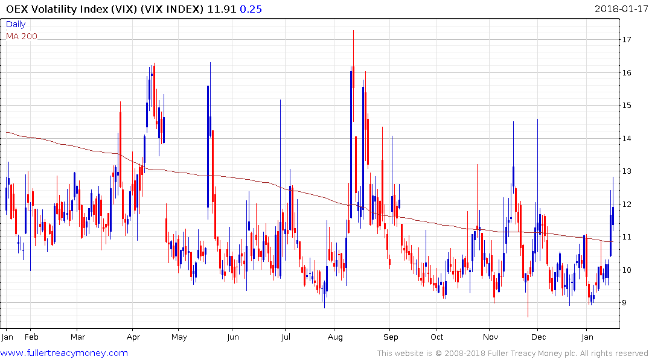649x362 pixels.
Task: Select the 17 price axis label
Action: pyautogui.click(x=627, y=40)
